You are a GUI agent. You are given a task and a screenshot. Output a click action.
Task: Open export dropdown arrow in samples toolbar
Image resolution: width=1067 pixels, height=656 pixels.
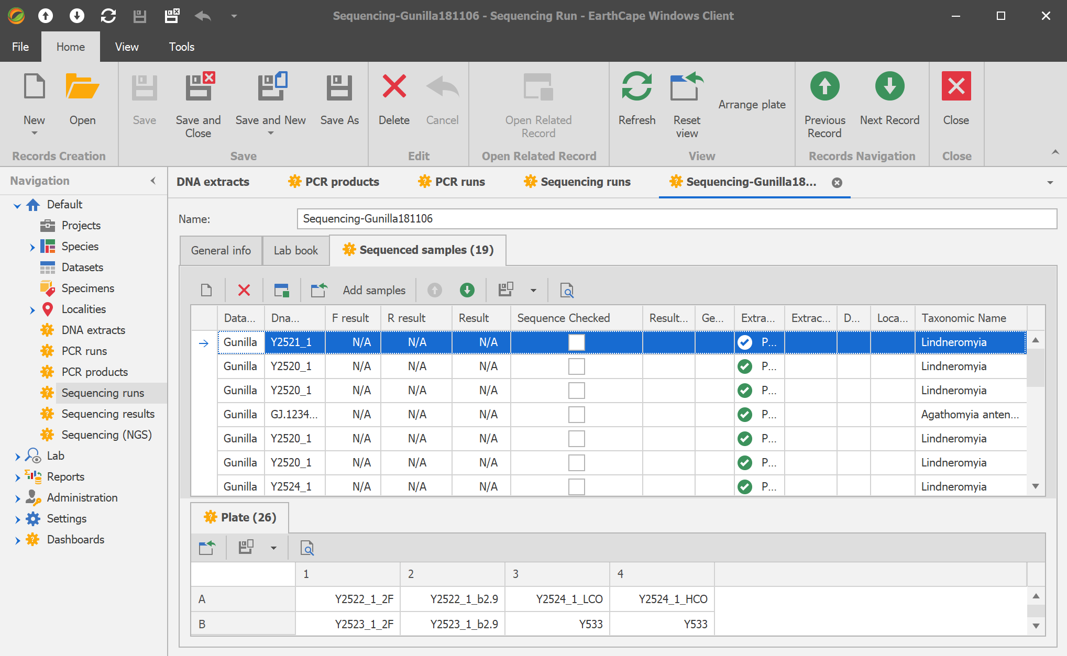point(533,291)
